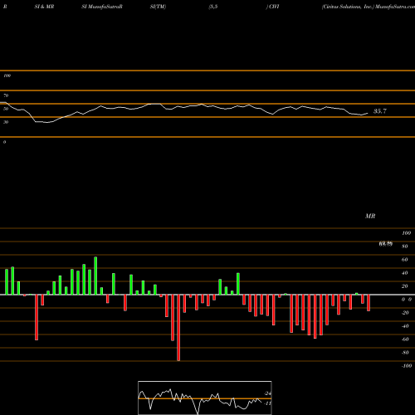Click the 'MR' panel label

pyautogui.click(x=370, y=216)
